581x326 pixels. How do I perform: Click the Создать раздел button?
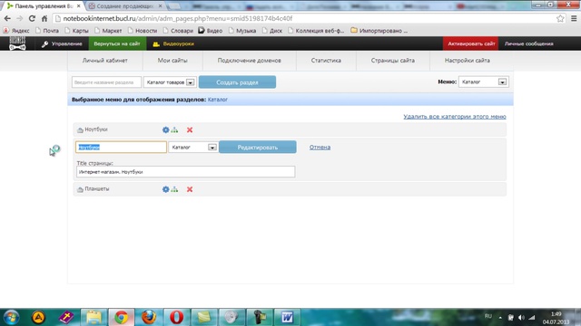pos(237,82)
